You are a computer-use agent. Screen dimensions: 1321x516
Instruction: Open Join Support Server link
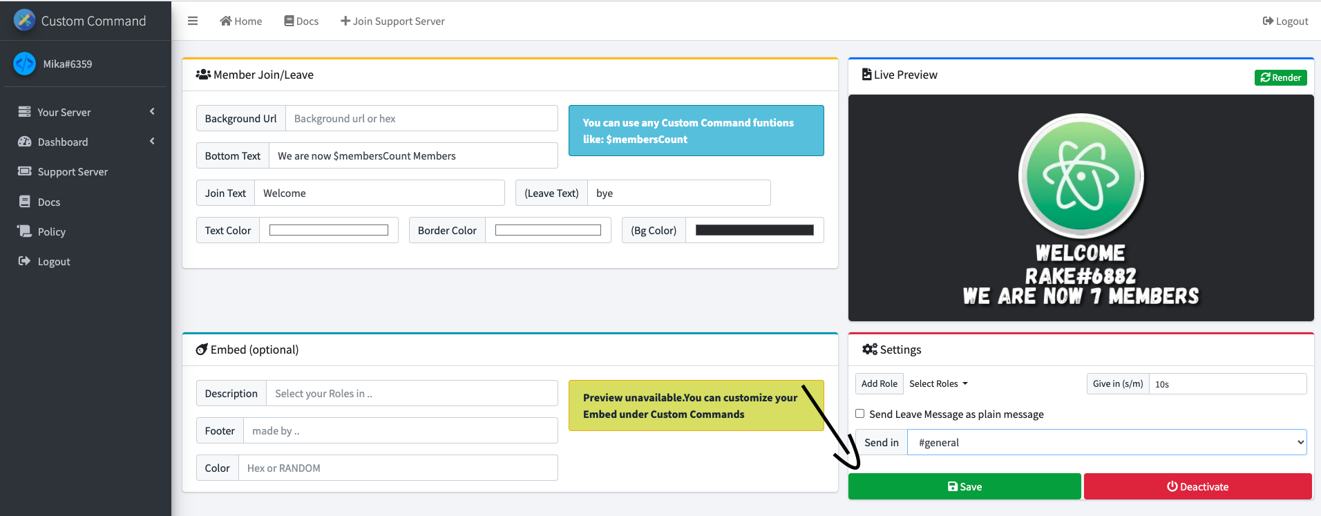392,21
